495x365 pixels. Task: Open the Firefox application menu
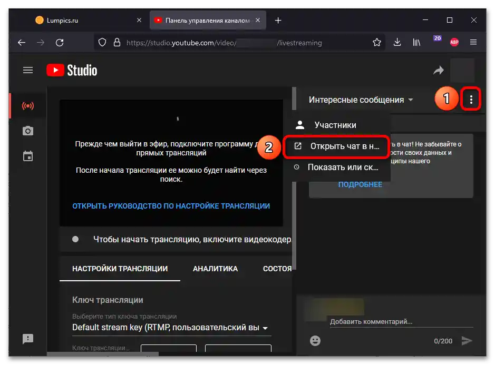point(473,42)
